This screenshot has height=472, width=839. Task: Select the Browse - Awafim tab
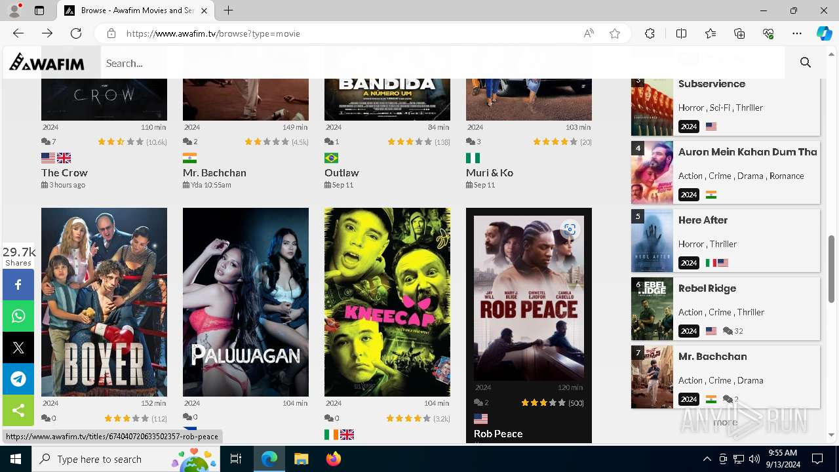click(136, 10)
